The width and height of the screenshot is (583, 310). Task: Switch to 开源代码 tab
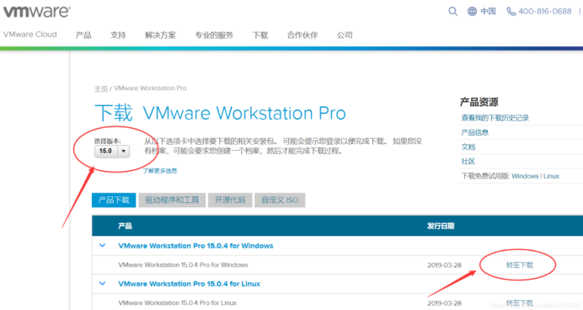[230, 200]
